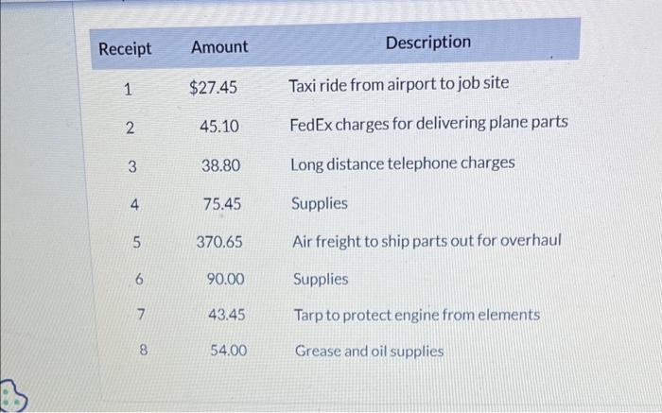Screen dimensions: 662x413
Task: Click the 75.45 amount value
Action: [221, 203]
